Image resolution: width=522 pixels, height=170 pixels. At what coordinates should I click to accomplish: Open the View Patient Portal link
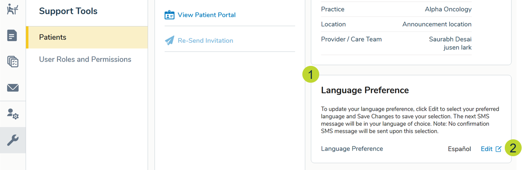(206, 15)
